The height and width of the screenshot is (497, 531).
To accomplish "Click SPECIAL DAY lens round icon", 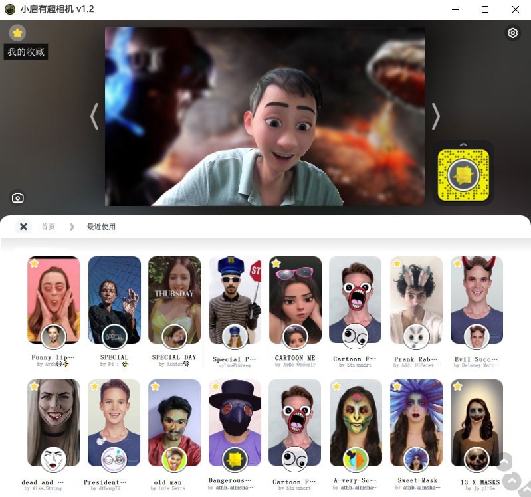I will [x=174, y=337].
